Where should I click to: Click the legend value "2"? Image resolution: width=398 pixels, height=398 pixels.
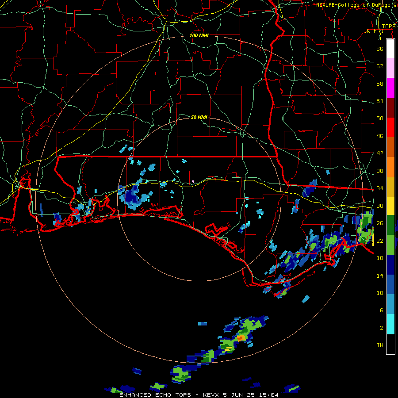[382, 328]
